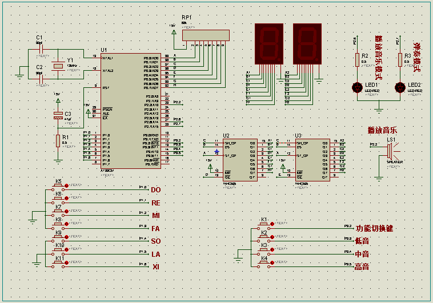Select the U1 microcontroller chip
Screen dimensions: 433x303
(x=131, y=111)
